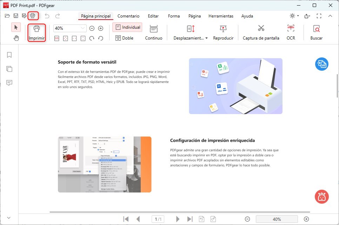Fit the page to width
The height and width of the screenshot is (225, 339).
click(x=74, y=38)
